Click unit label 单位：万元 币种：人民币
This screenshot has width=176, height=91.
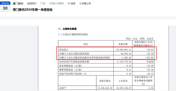(x=139, y=39)
